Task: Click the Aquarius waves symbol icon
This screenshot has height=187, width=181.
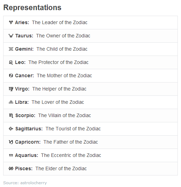Action: (11, 155)
